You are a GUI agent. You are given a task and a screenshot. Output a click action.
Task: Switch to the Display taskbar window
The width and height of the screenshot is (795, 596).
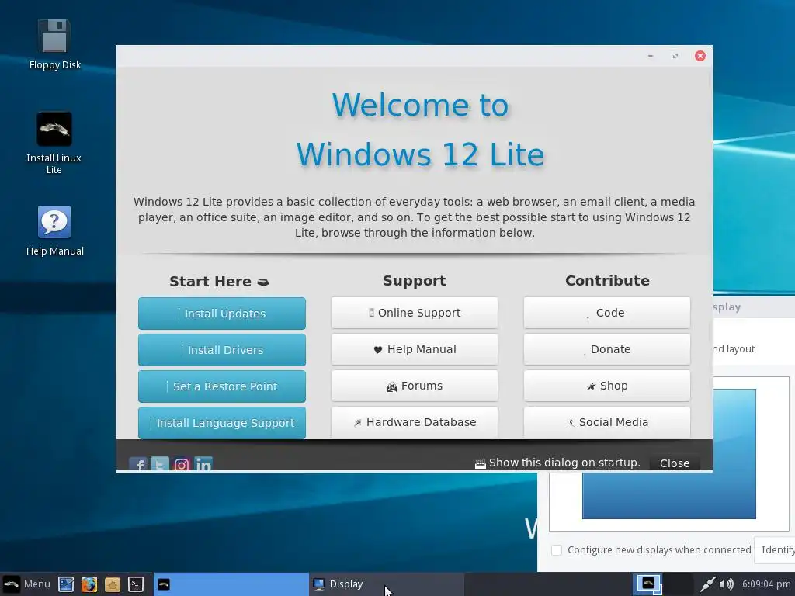(x=387, y=584)
